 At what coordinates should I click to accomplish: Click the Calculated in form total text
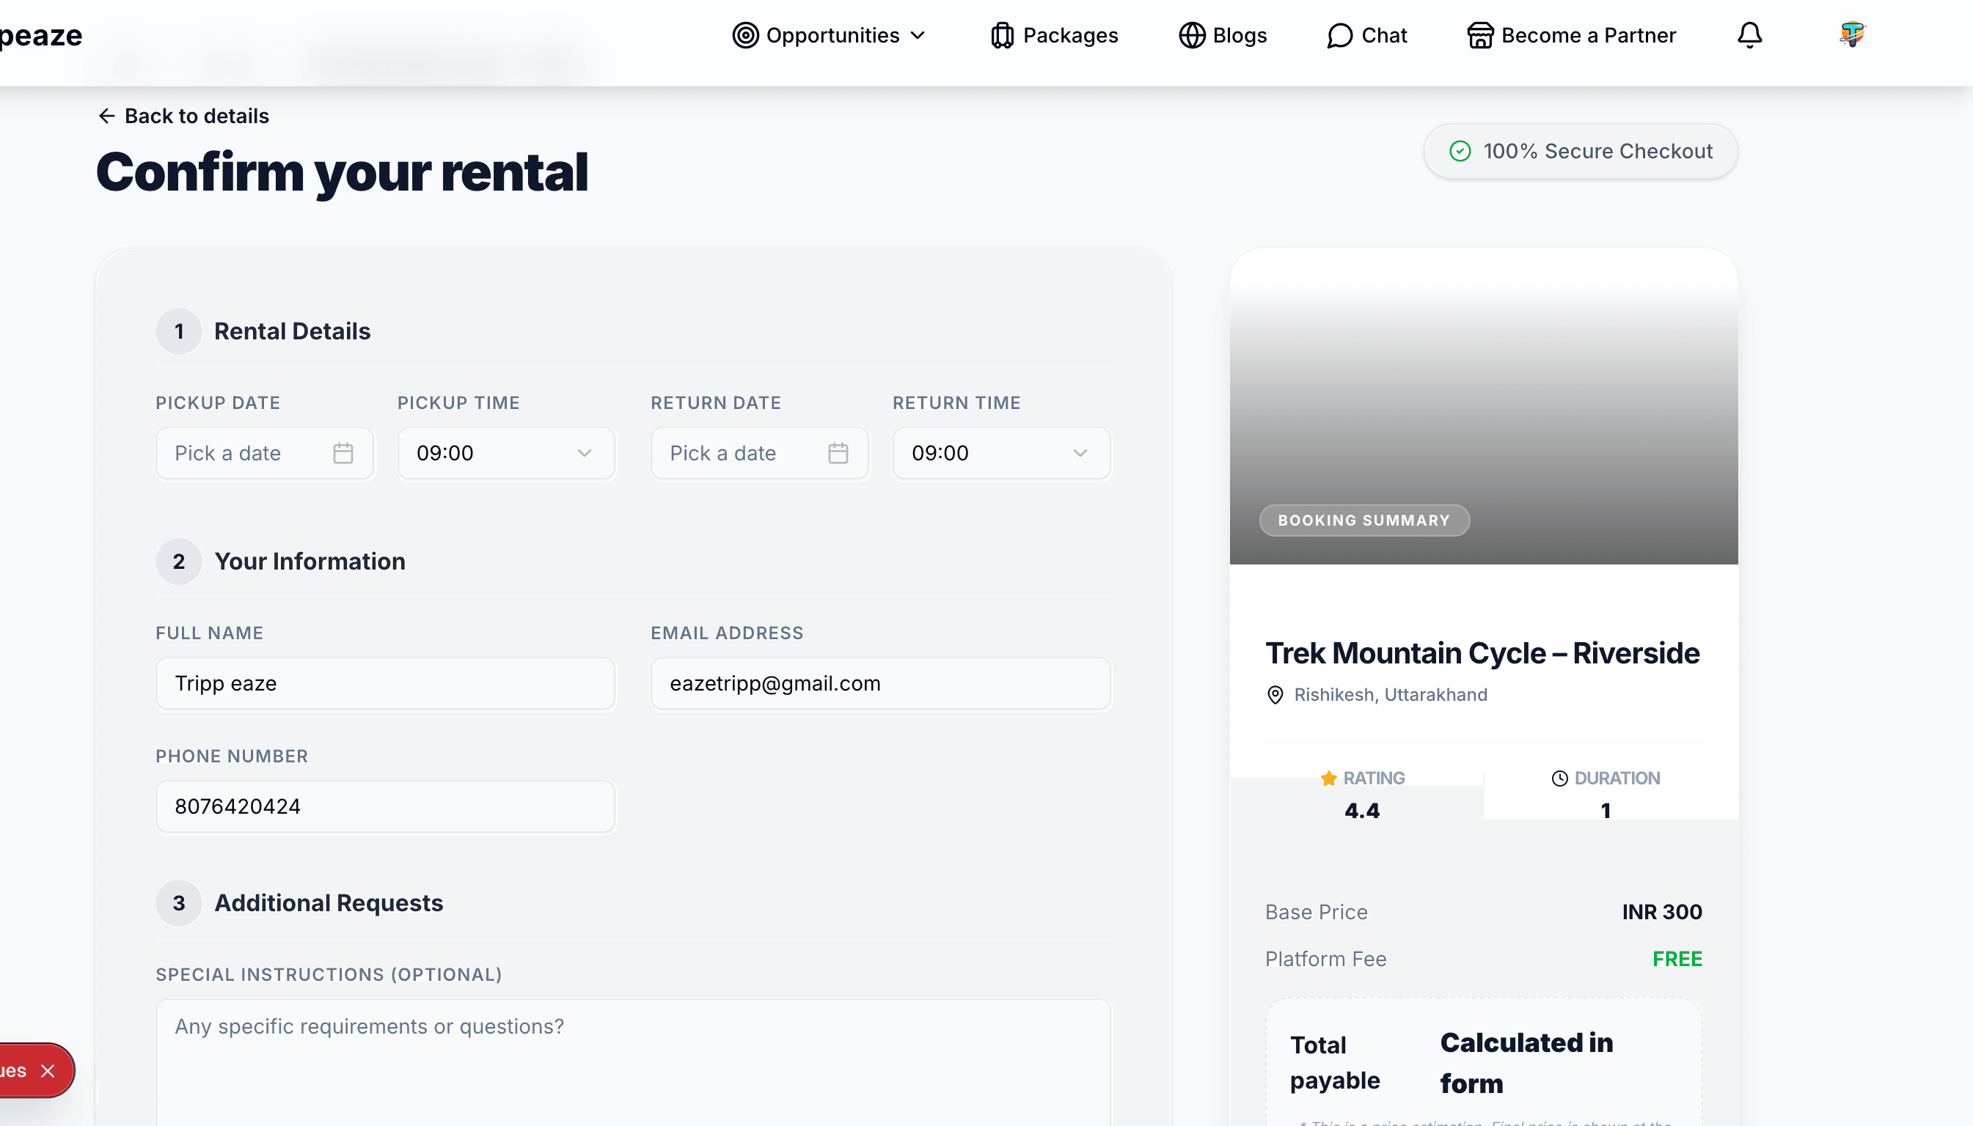coord(1526,1062)
